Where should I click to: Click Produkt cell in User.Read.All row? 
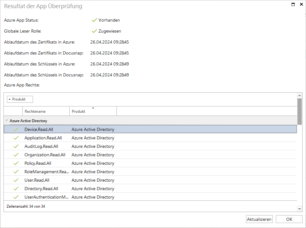pyautogui.click(x=93, y=180)
